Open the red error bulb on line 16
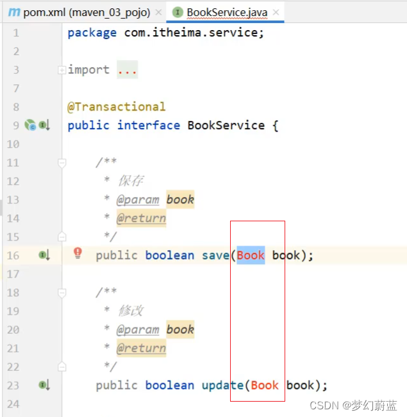This screenshot has width=407, height=417. pos(78,253)
